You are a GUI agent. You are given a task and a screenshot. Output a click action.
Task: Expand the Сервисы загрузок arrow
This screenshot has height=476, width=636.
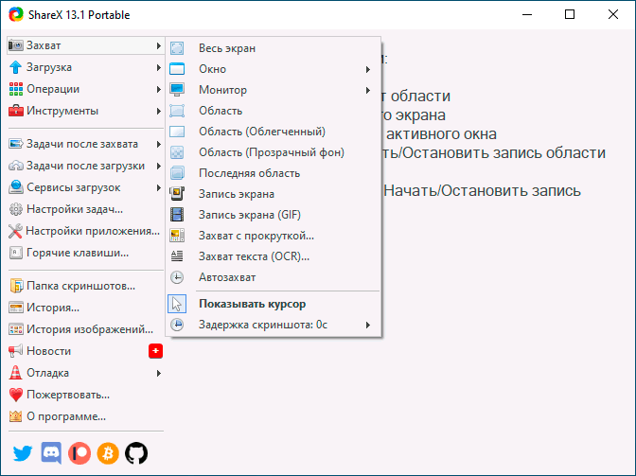159,187
